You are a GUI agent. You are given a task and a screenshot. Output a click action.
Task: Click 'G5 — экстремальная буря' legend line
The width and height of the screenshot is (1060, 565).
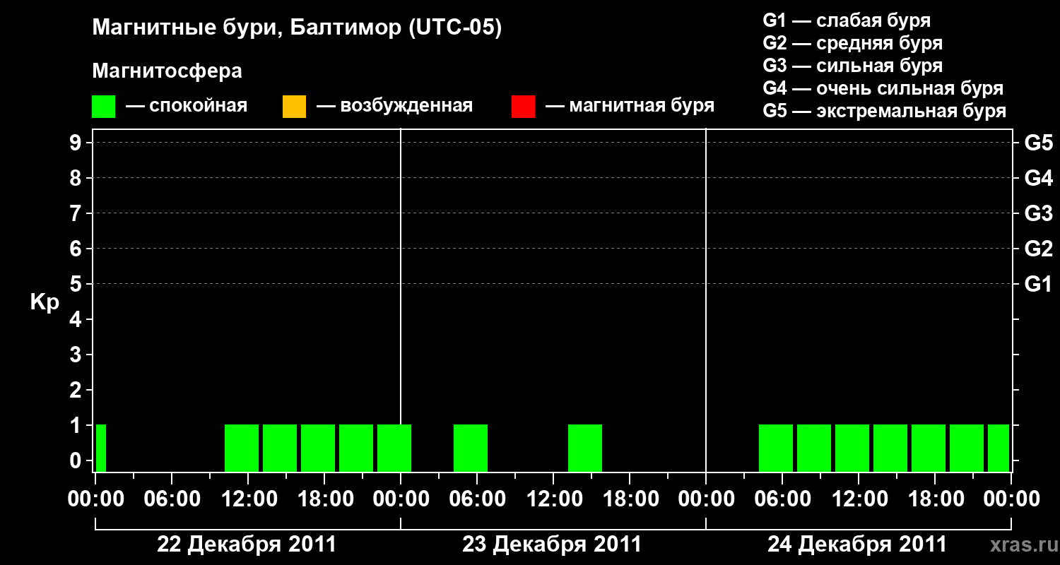click(x=885, y=112)
